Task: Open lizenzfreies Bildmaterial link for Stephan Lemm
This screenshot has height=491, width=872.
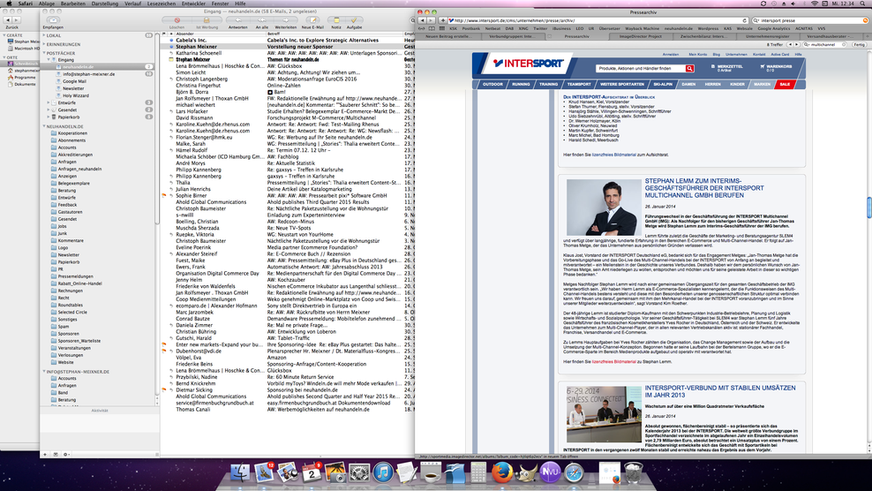Action: point(614,362)
